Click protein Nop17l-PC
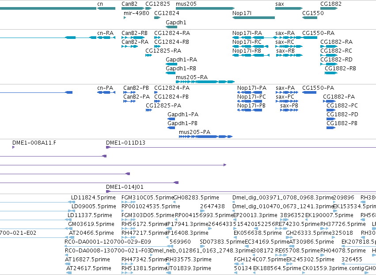The height and width of the screenshot is (275, 376). click(250, 101)
